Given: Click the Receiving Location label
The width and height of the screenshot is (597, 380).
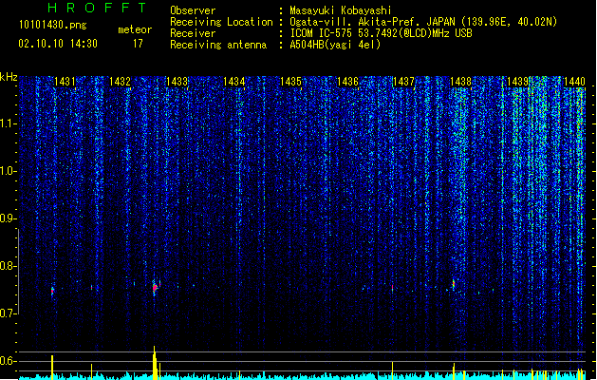Looking at the screenshot, I should point(221,22).
